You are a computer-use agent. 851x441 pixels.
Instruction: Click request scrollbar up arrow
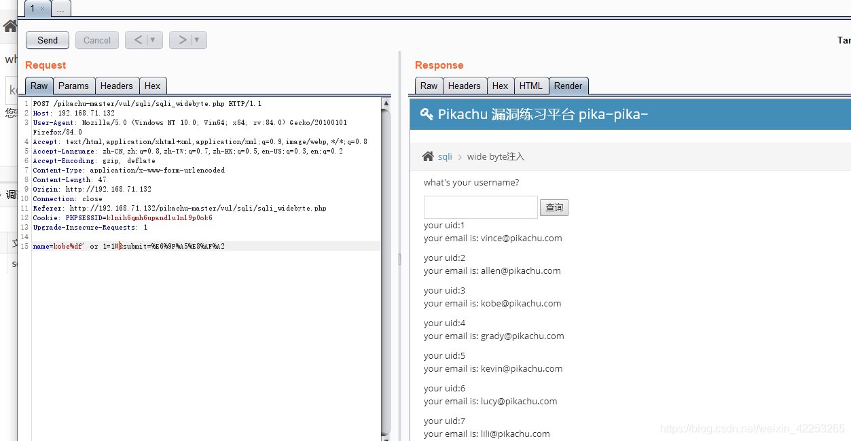point(386,103)
